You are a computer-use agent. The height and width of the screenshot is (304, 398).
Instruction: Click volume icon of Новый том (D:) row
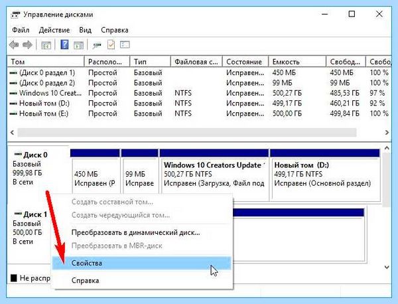pyautogui.click(x=13, y=104)
